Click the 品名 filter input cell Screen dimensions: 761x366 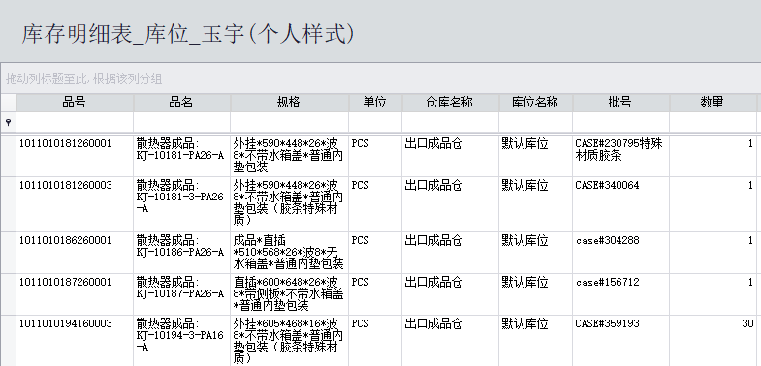(x=182, y=123)
